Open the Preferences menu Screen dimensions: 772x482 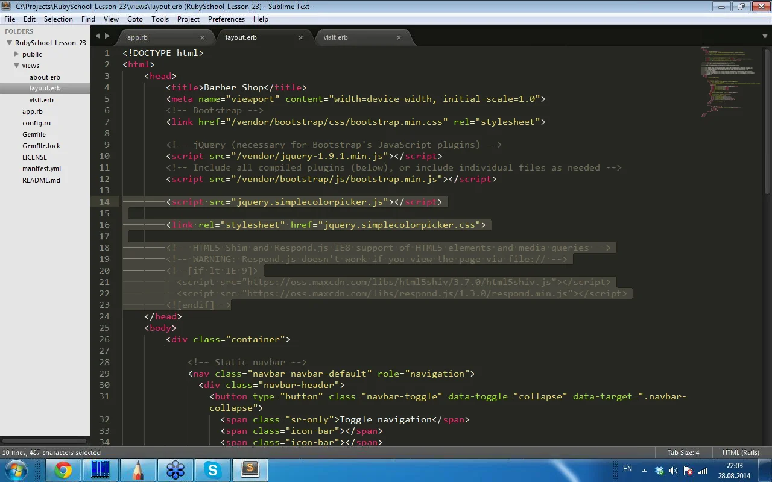click(x=226, y=19)
